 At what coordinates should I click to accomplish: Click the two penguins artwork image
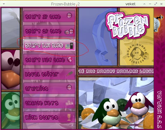(116, 103)
